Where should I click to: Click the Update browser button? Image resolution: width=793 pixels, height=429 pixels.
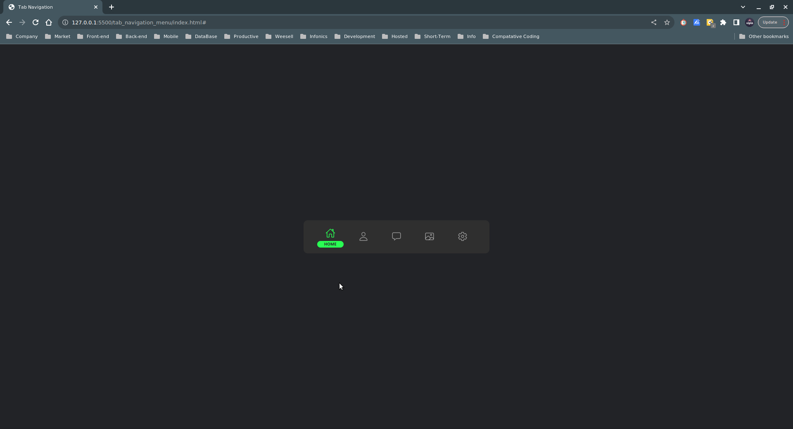click(770, 22)
